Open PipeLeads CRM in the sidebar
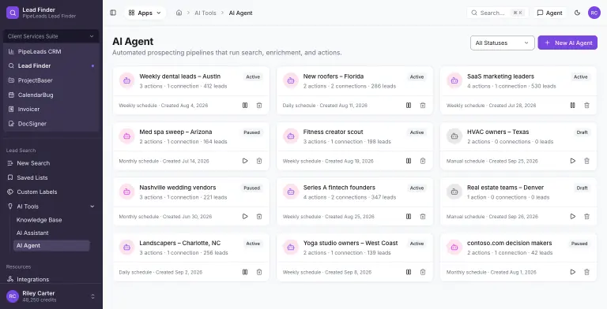The width and height of the screenshot is (607, 309). point(51,51)
